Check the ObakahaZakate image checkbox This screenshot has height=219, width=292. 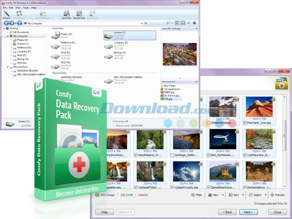coord(208,123)
